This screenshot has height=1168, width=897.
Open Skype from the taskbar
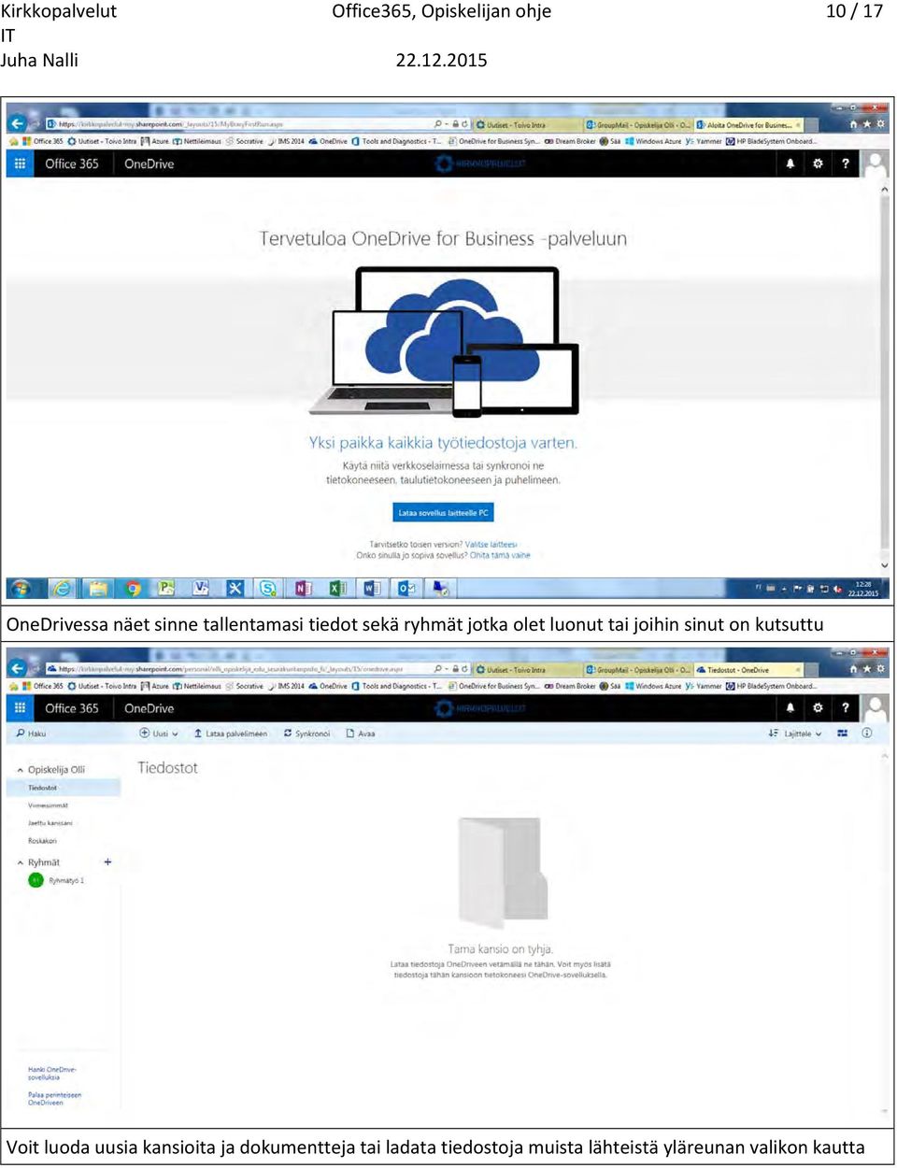pyautogui.click(x=268, y=588)
